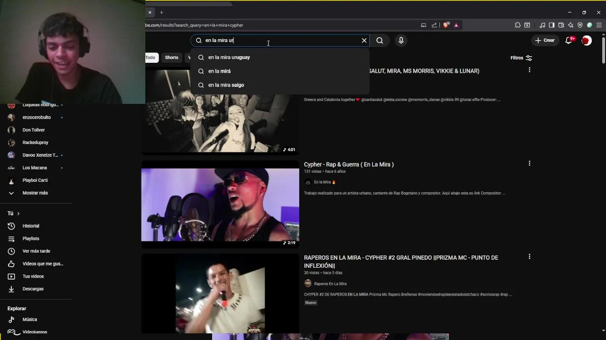Viewport: 606px width, 340px height.
Task: Open Brave Rewards triangle icon
Action: click(x=456, y=25)
